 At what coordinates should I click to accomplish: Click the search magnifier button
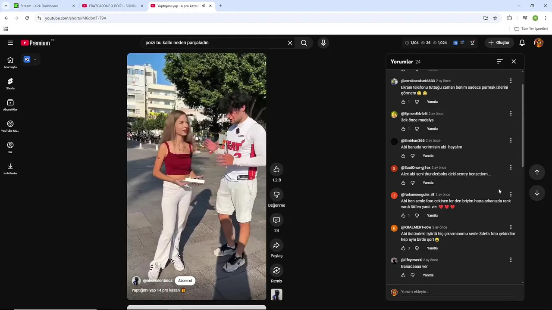point(304,43)
